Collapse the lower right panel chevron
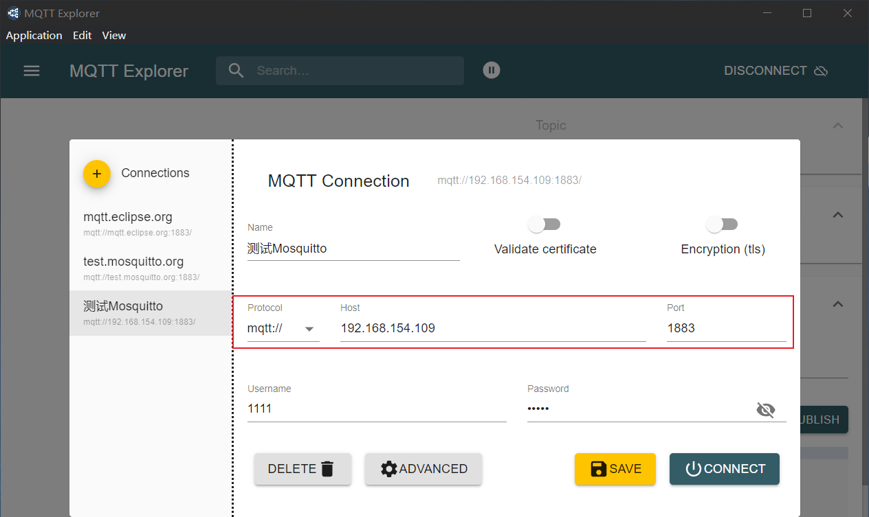The height and width of the screenshot is (517, 869). (x=837, y=304)
